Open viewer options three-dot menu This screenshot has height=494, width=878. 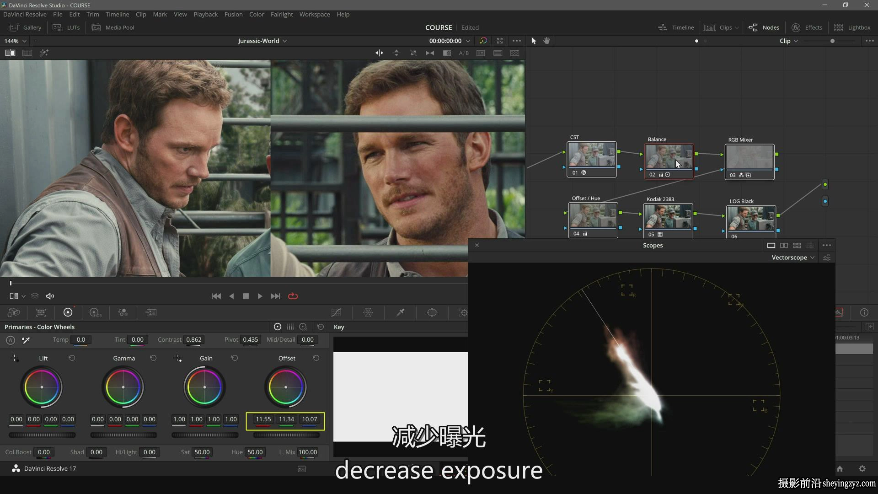pos(517,41)
